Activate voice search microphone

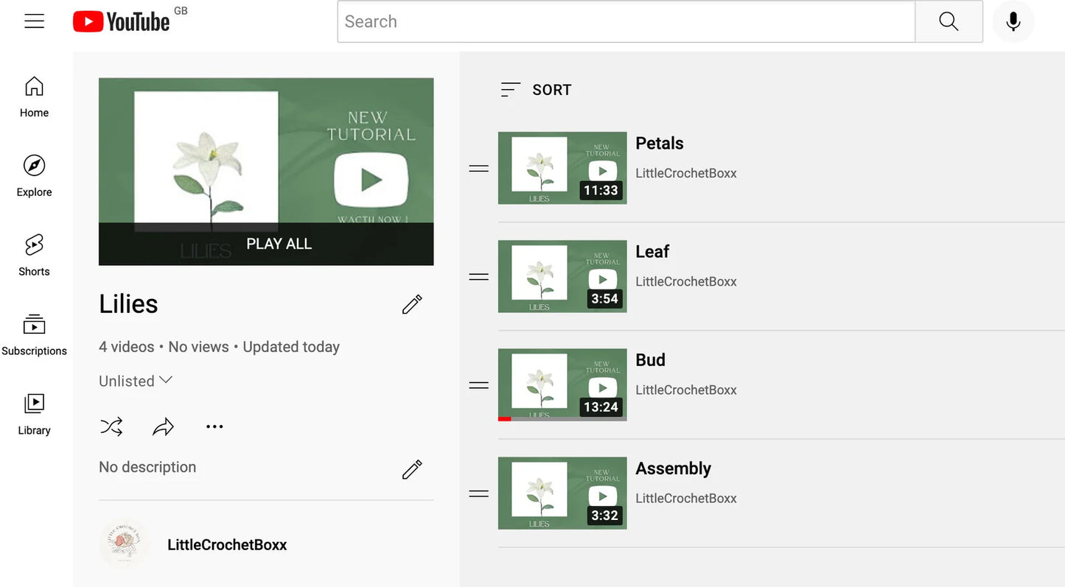click(1013, 21)
